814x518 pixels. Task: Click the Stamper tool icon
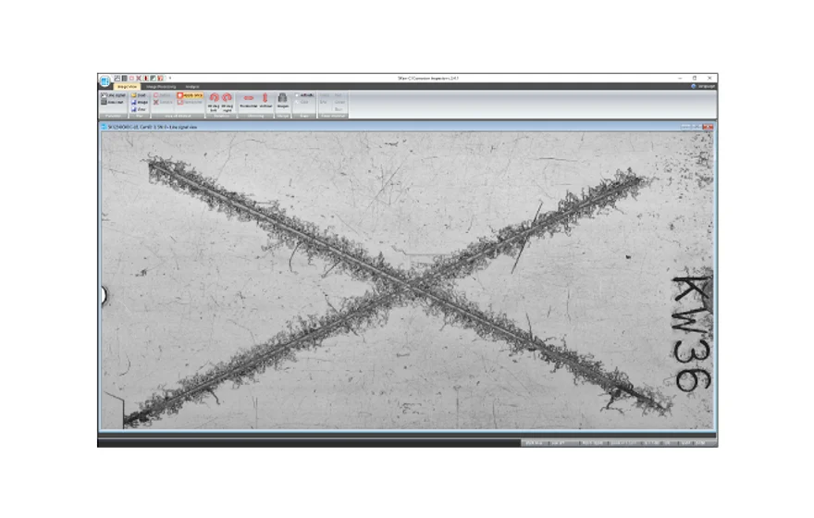click(283, 99)
